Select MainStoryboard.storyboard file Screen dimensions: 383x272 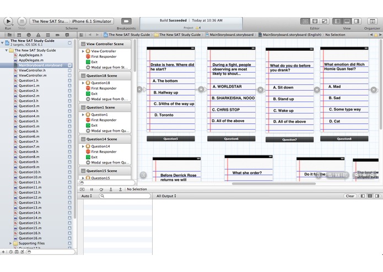pyautogui.click(x=40, y=65)
